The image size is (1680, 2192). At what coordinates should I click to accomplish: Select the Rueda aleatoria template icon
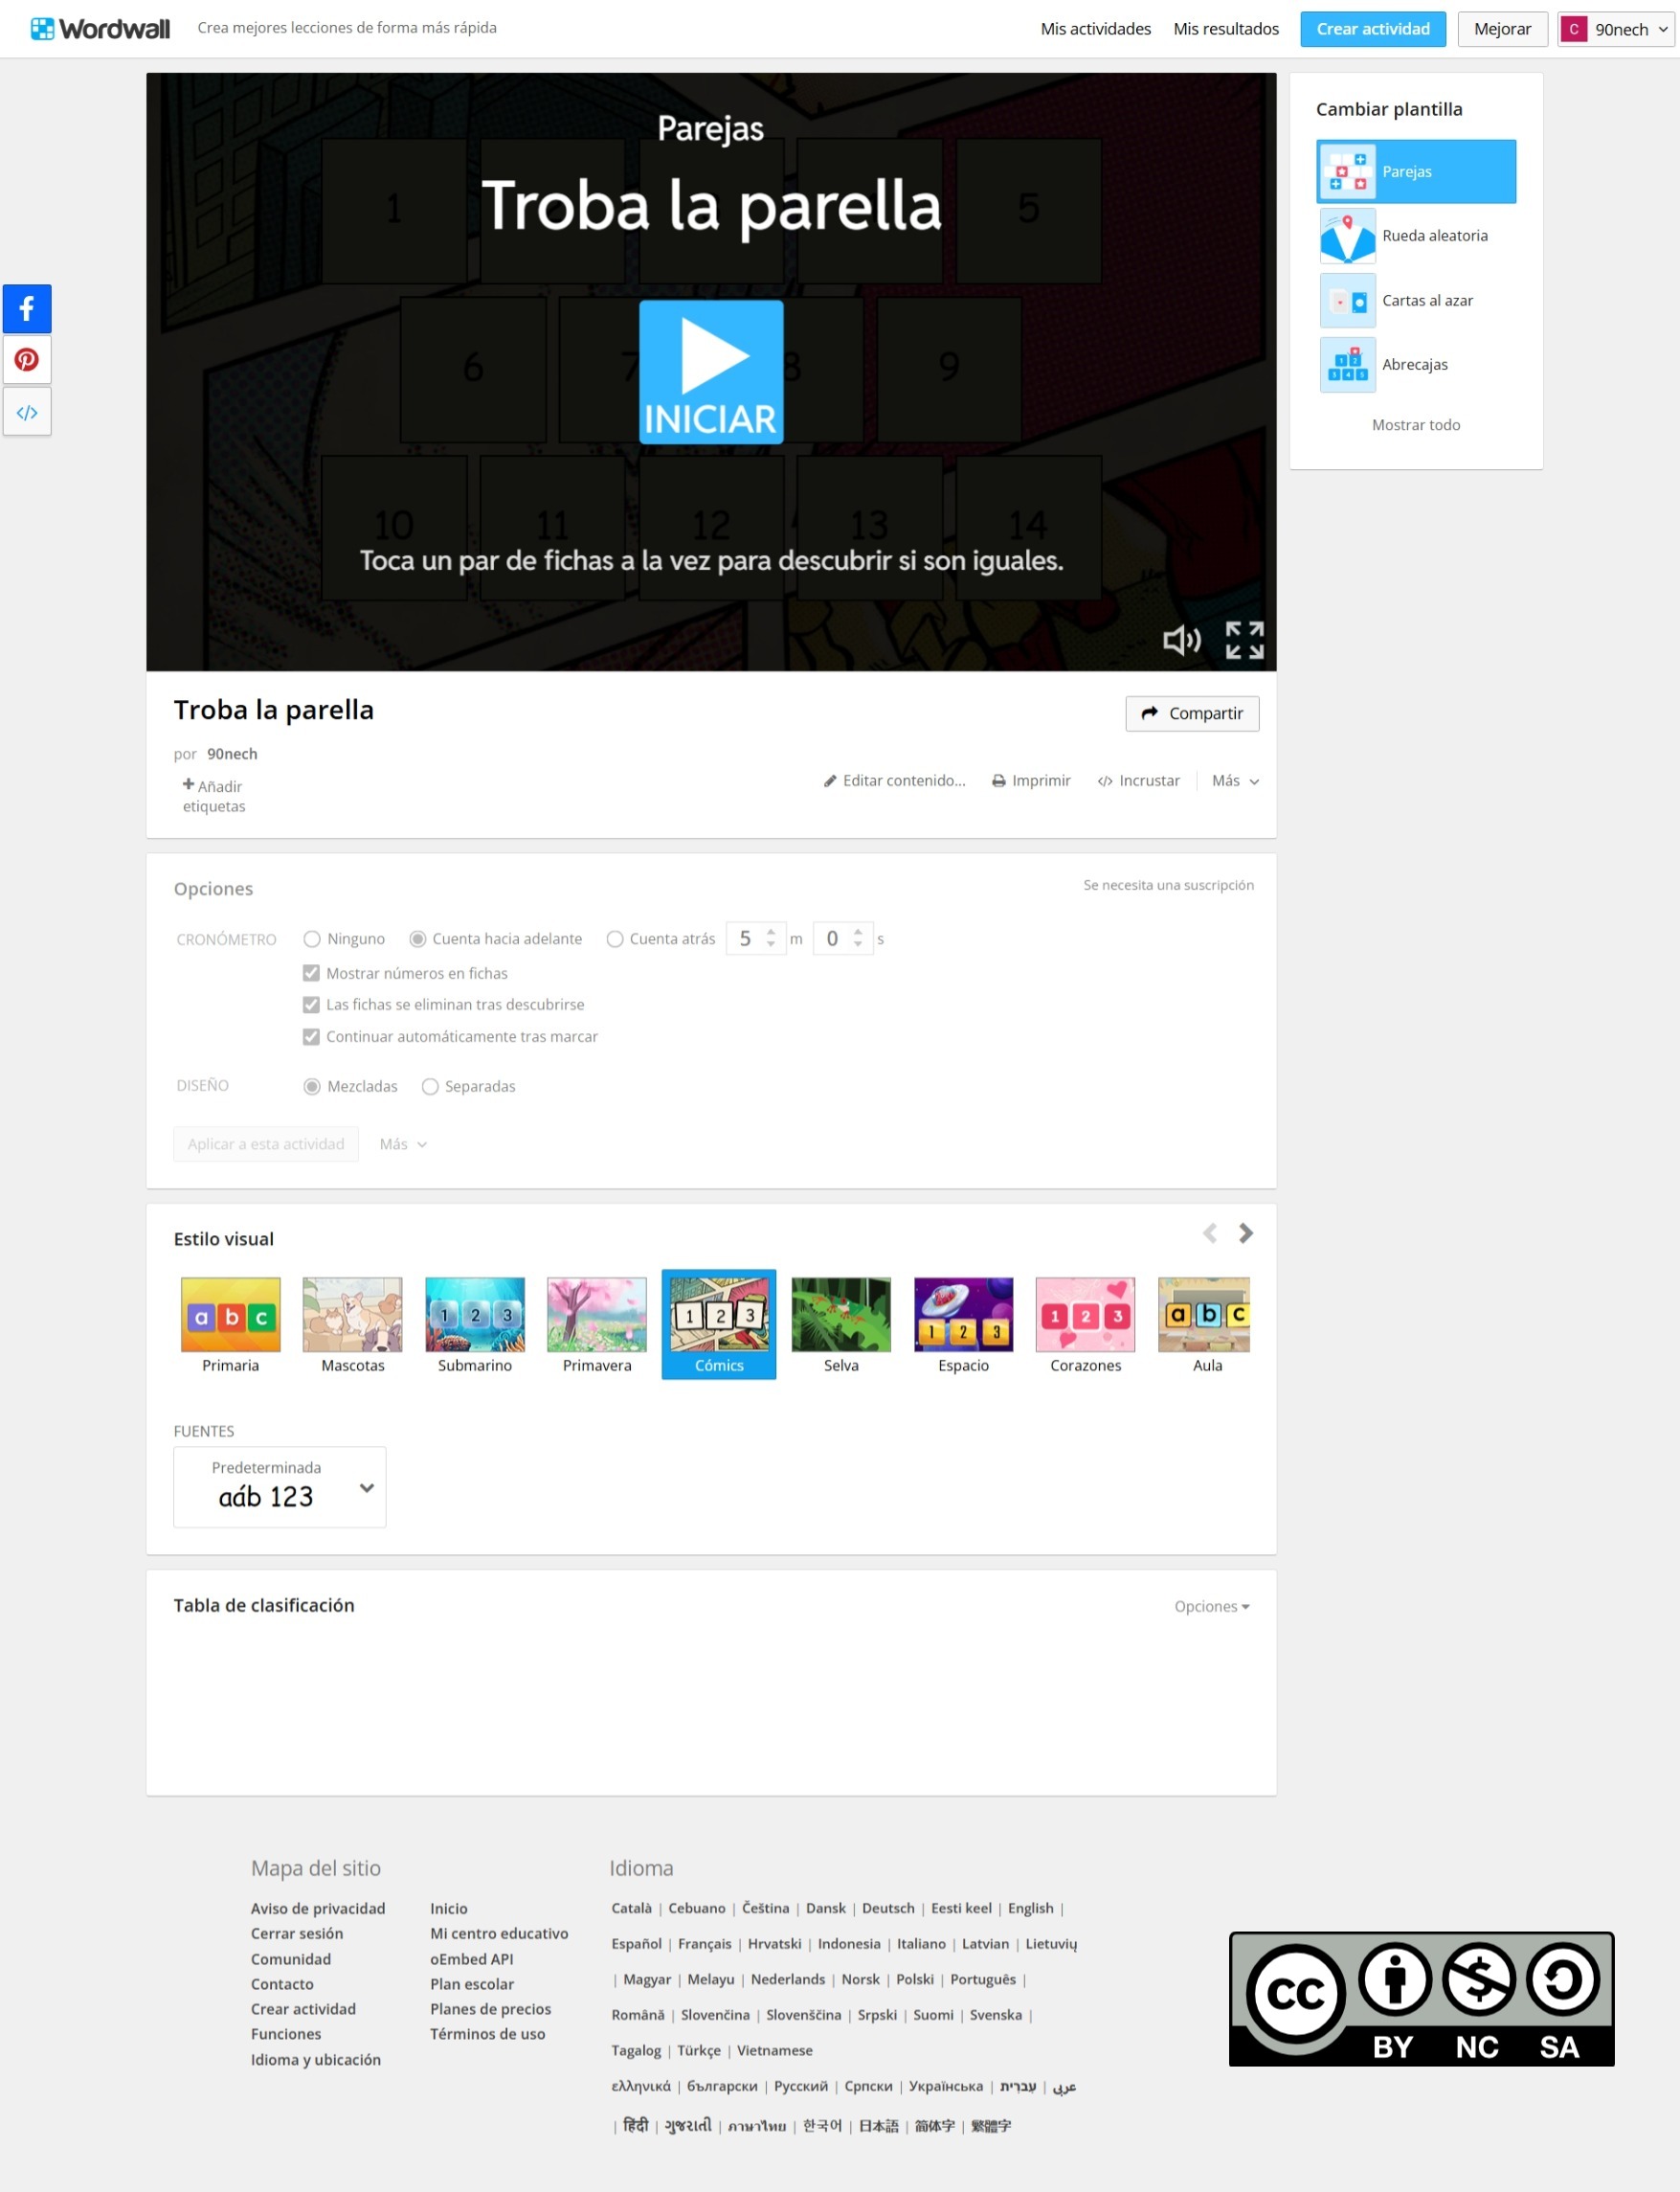click(1347, 237)
